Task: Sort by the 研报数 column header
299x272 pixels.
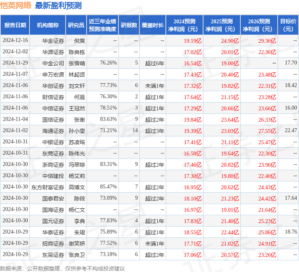Action: tap(129, 25)
